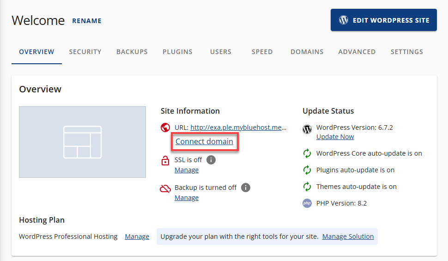Screen dimensions: 448x261
Task: Open the Users tab
Action: click(x=221, y=52)
